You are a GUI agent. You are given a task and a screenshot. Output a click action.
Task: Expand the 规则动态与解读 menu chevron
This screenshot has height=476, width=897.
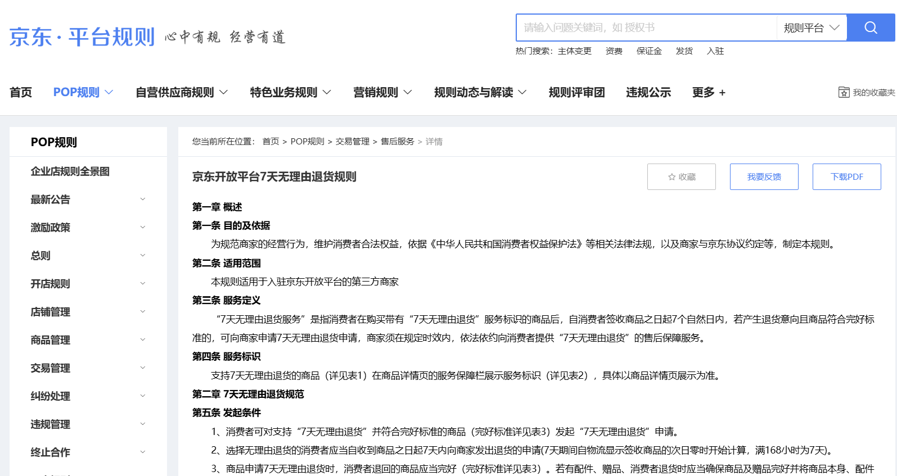coord(522,92)
